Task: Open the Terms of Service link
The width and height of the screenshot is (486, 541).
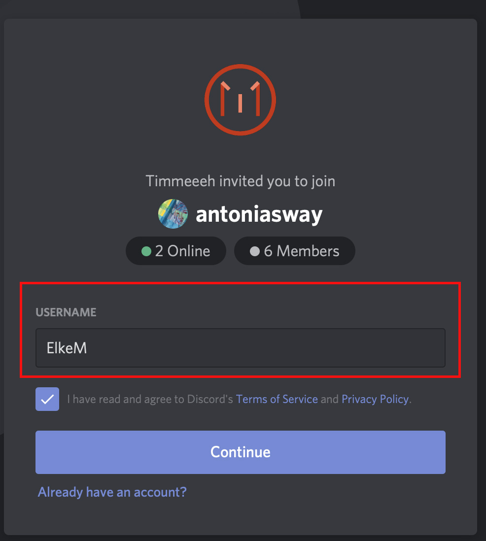Action: pos(277,399)
